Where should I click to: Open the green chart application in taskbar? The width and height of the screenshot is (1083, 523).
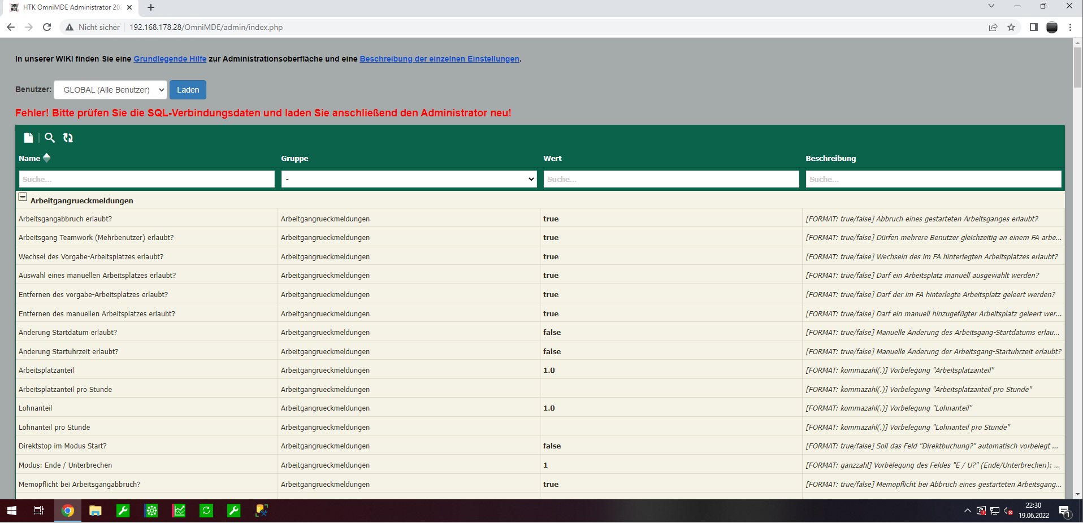coord(179,511)
